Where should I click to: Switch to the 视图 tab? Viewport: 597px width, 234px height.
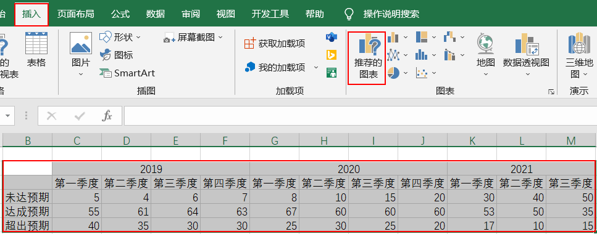pyautogui.click(x=226, y=14)
